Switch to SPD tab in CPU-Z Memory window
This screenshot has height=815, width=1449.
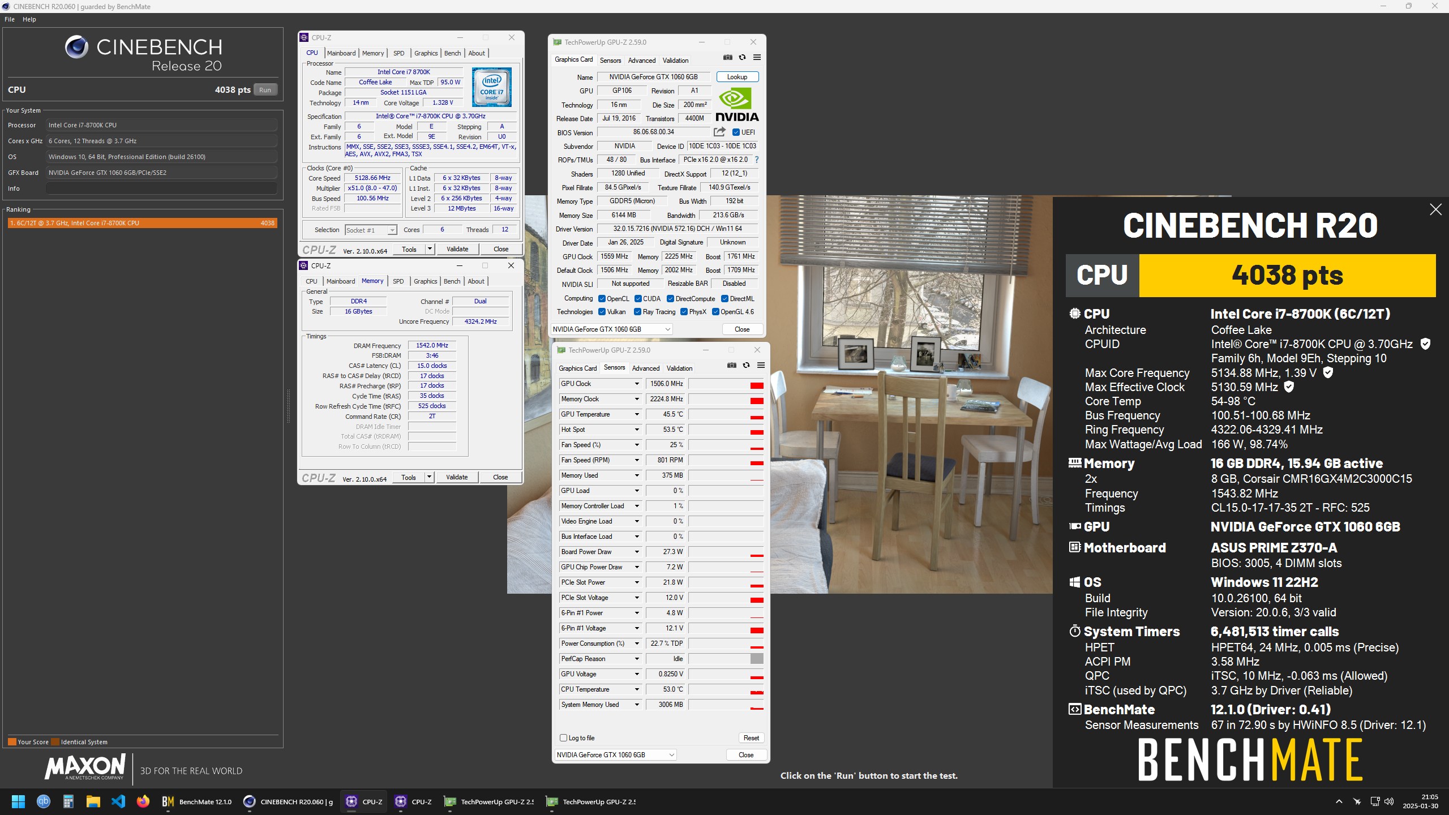tap(398, 281)
